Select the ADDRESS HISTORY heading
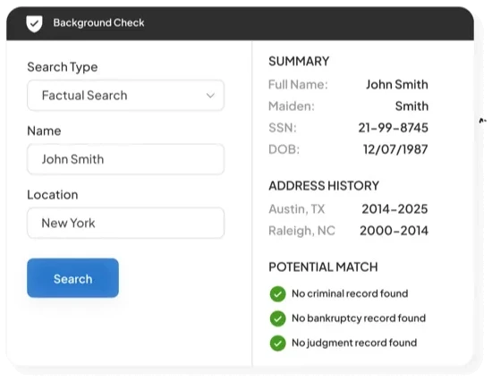492x381 pixels. click(x=324, y=186)
